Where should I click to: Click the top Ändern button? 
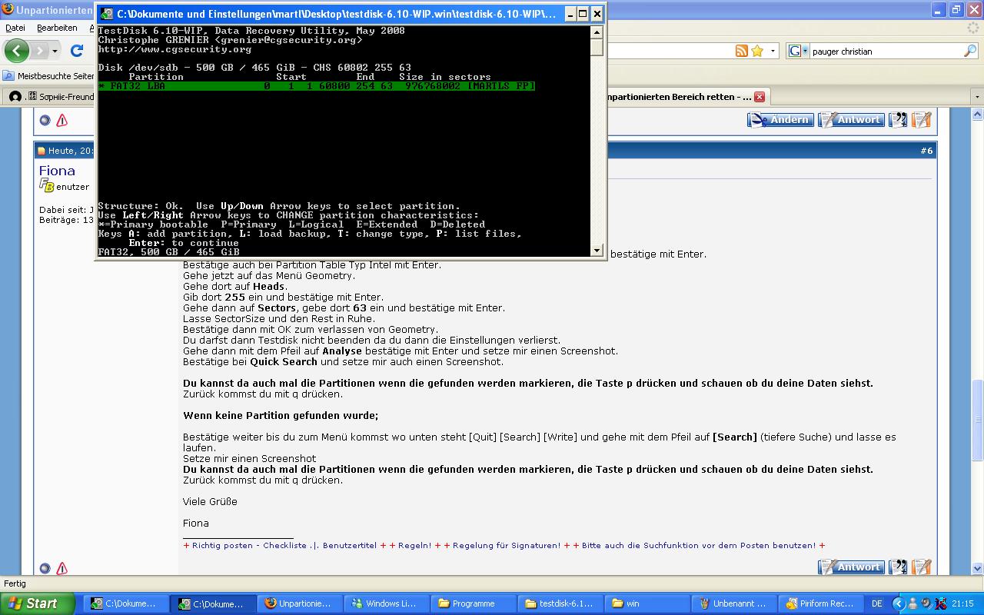pos(780,120)
